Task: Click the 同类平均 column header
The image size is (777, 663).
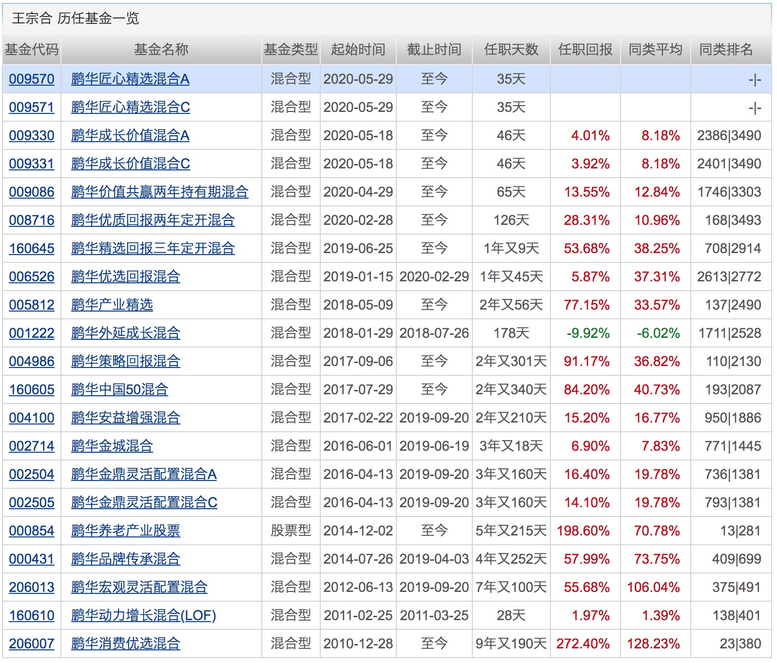Action: pyautogui.click(x=656, y=49)
